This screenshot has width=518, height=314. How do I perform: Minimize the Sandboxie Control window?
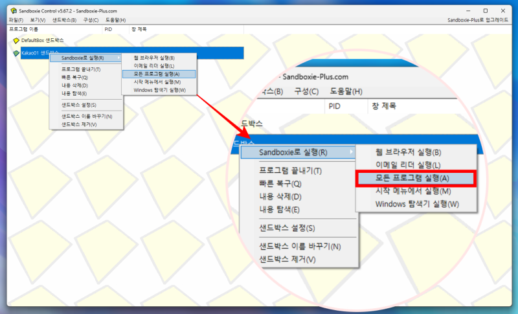click(x=468, y=11)
